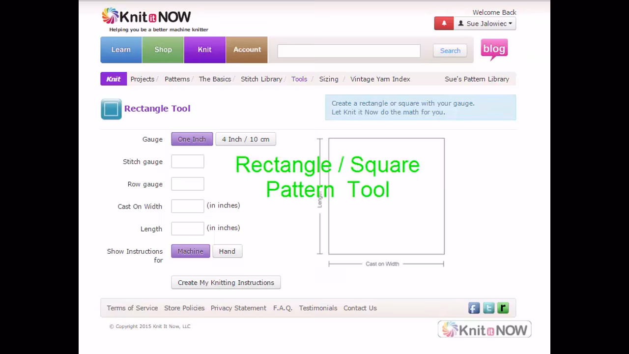Open the Privacy Statement link

click(x=238, y=308)
